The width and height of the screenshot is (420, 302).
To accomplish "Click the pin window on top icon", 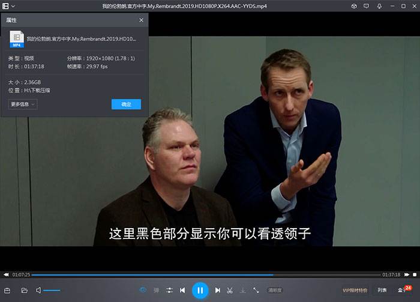I will click(x=379, y=6).
